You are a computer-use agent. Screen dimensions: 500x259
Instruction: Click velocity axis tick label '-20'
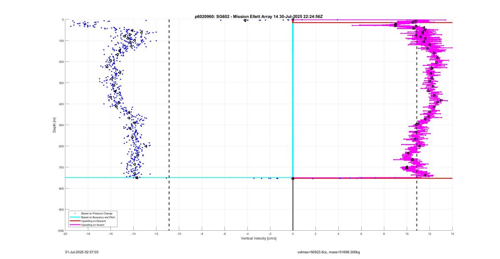pos(65,234)
